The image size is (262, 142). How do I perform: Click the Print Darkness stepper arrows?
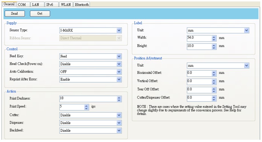tap(119, 99)
